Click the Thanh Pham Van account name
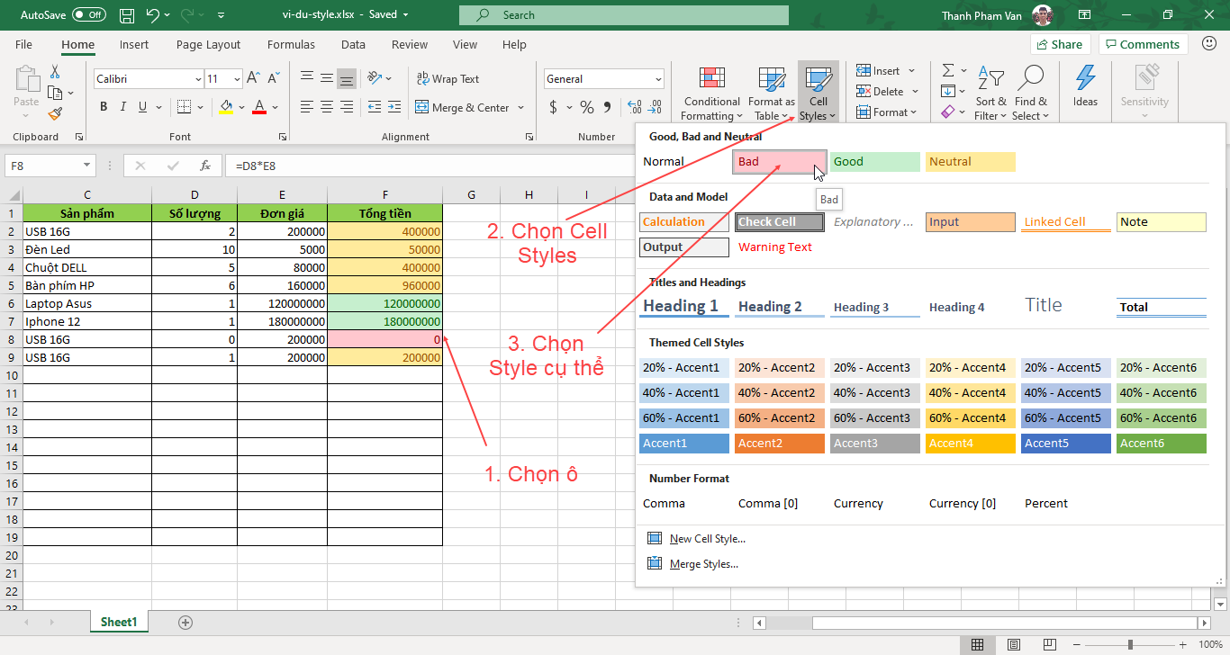The height and width of the screenshot is (655, 1230). 983,15
